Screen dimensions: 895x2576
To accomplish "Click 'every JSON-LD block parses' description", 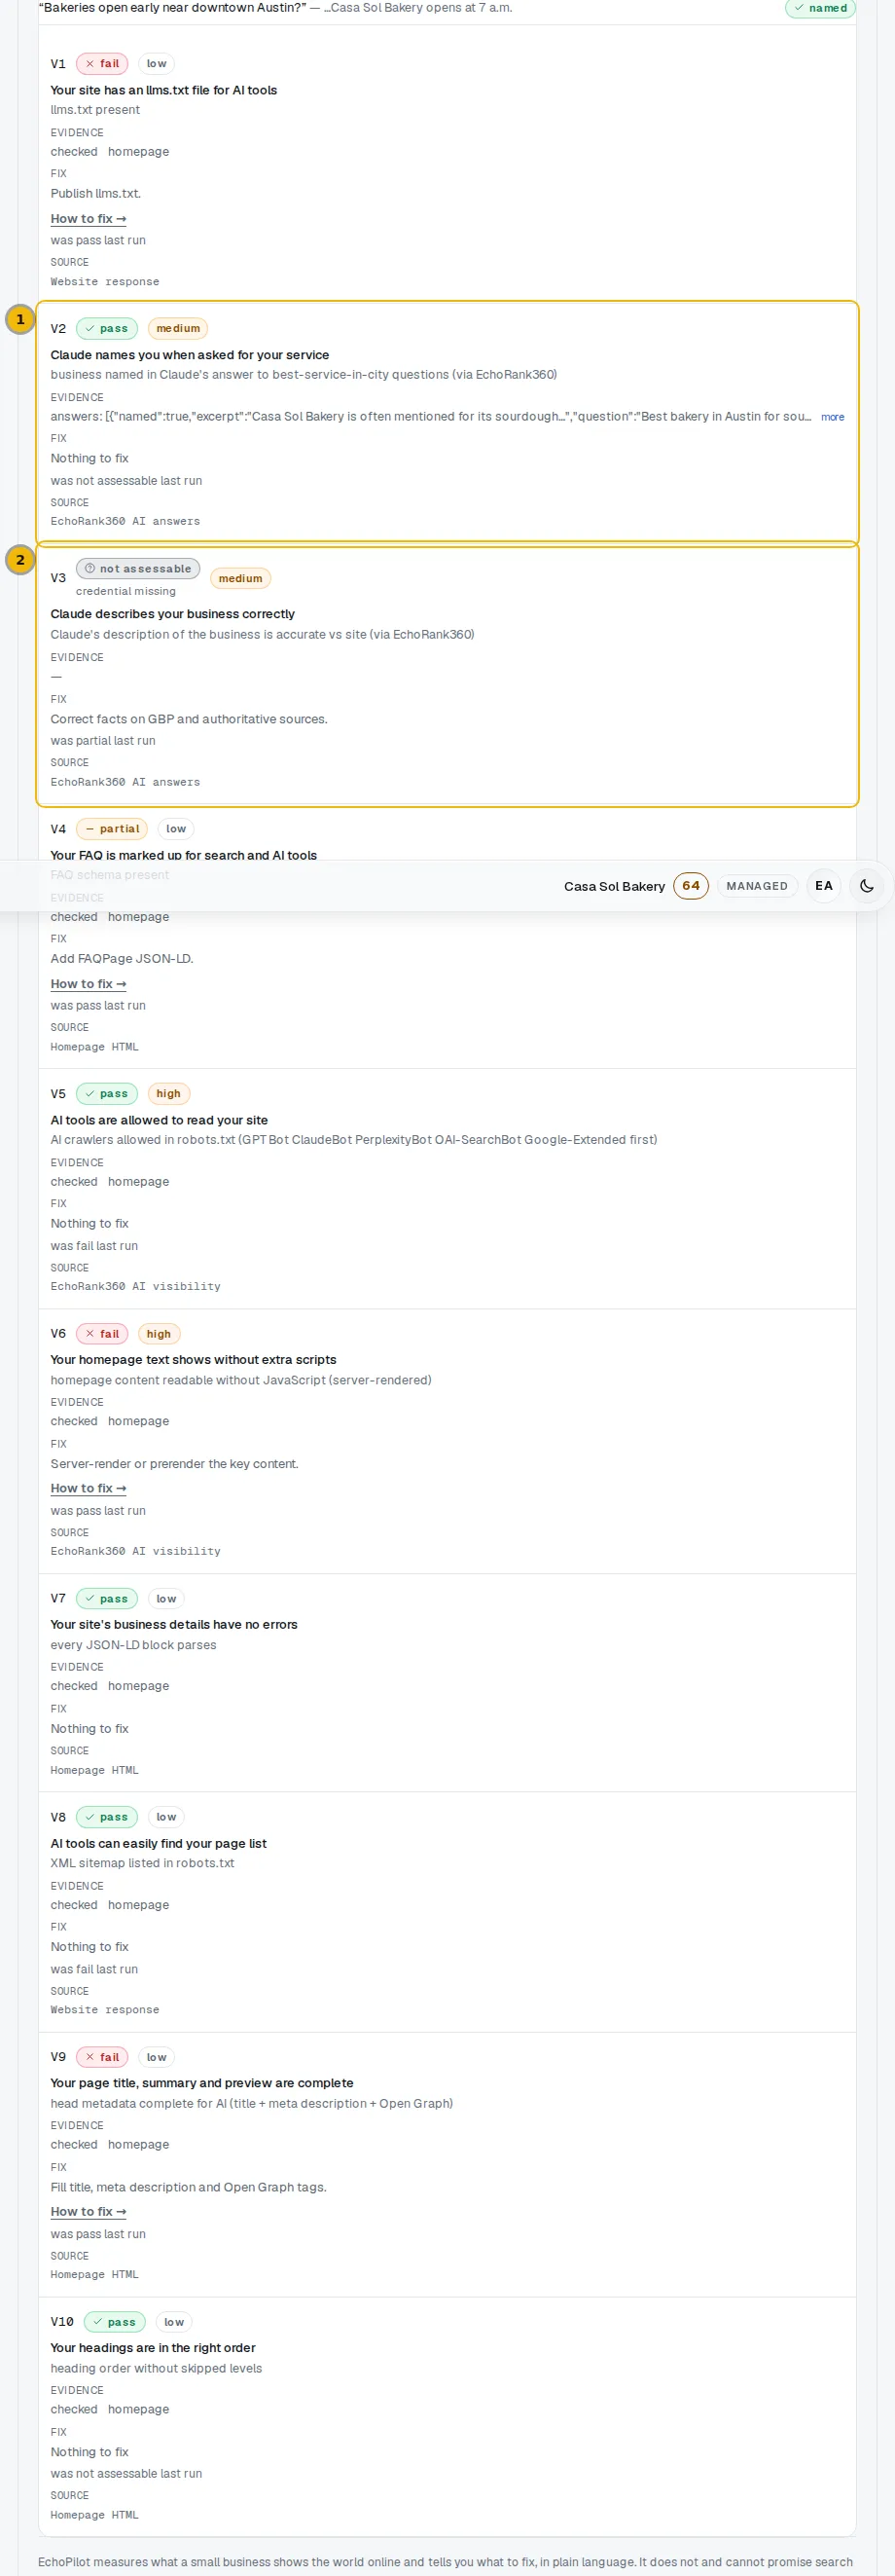I will coord(134,1645).
